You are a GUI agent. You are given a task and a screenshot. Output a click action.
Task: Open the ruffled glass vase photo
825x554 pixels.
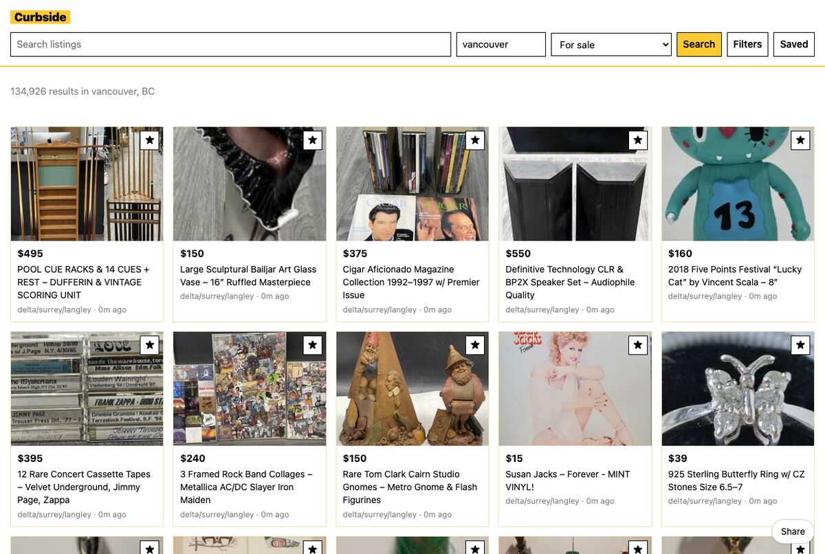pos(250,184)
